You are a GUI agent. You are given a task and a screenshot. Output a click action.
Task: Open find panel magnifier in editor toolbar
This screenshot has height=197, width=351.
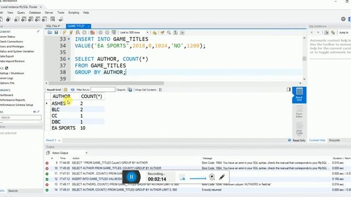(x=169, y=33)
